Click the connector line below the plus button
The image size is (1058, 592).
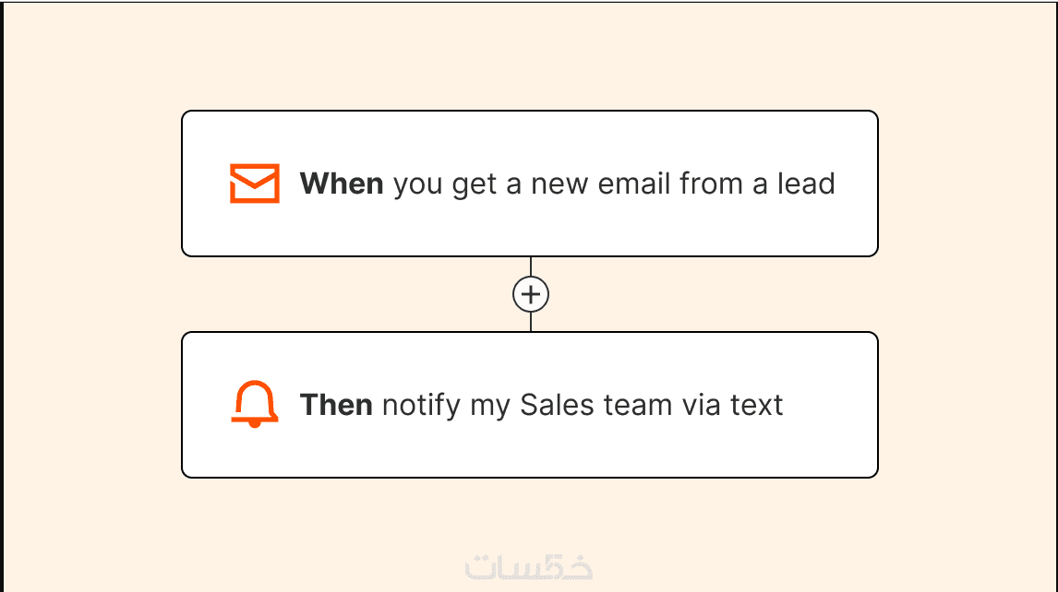coord(531,322)
